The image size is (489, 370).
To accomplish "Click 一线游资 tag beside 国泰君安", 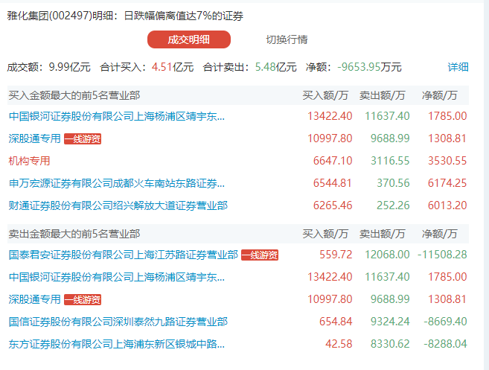I will 260,255.
